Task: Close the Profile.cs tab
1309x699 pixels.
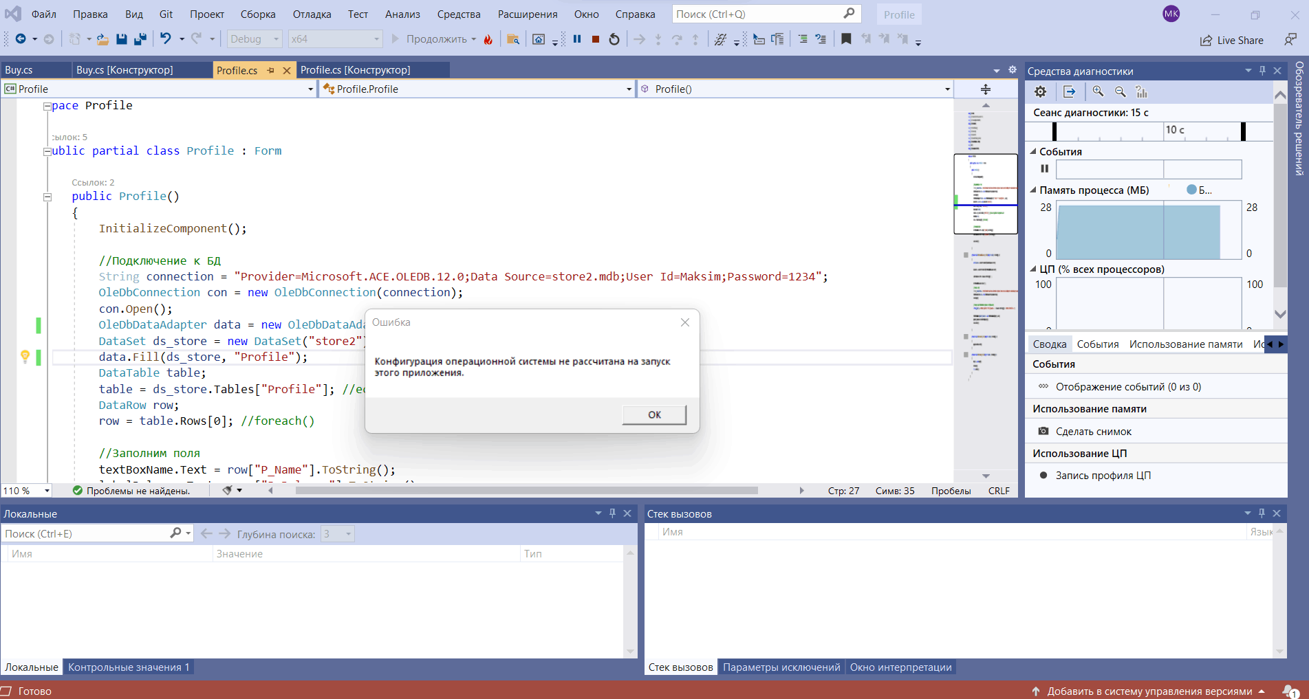Action: (287, 71)
